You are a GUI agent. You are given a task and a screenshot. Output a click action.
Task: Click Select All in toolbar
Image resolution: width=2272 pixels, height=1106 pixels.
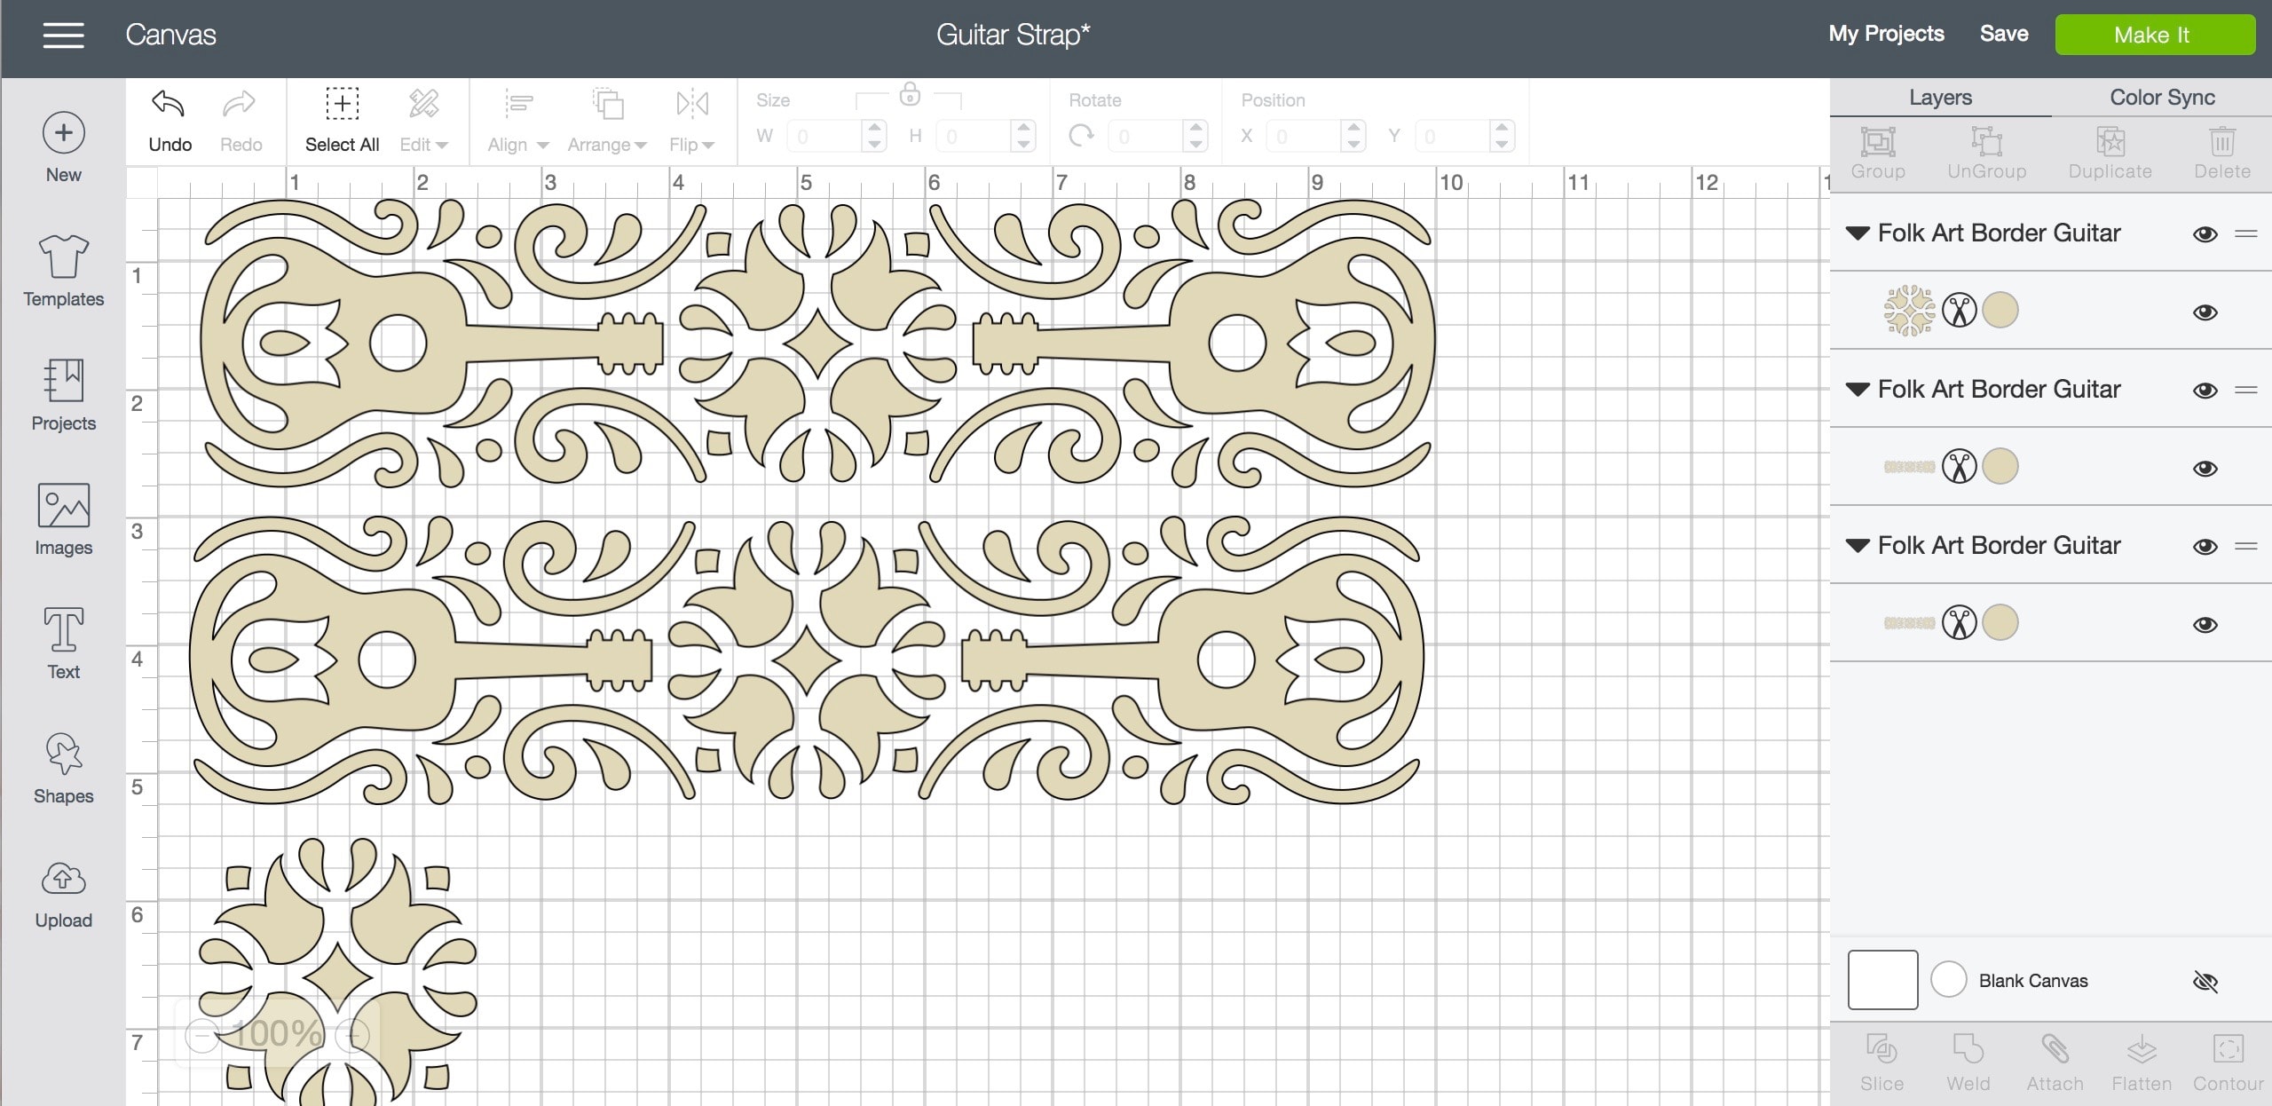pyautogui.click(x=342, y=122)
